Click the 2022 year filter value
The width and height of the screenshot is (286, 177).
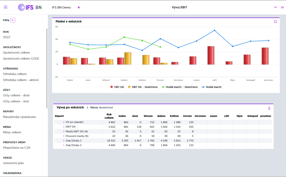(x=7, y=37)
